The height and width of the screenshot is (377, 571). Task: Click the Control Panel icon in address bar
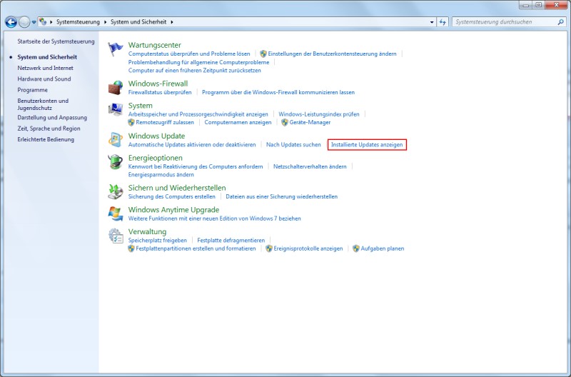43,22
